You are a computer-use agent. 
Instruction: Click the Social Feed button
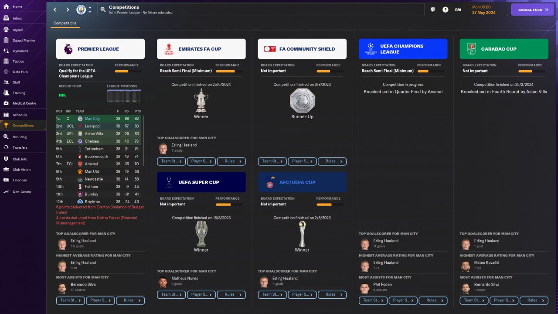coord(532,10)
